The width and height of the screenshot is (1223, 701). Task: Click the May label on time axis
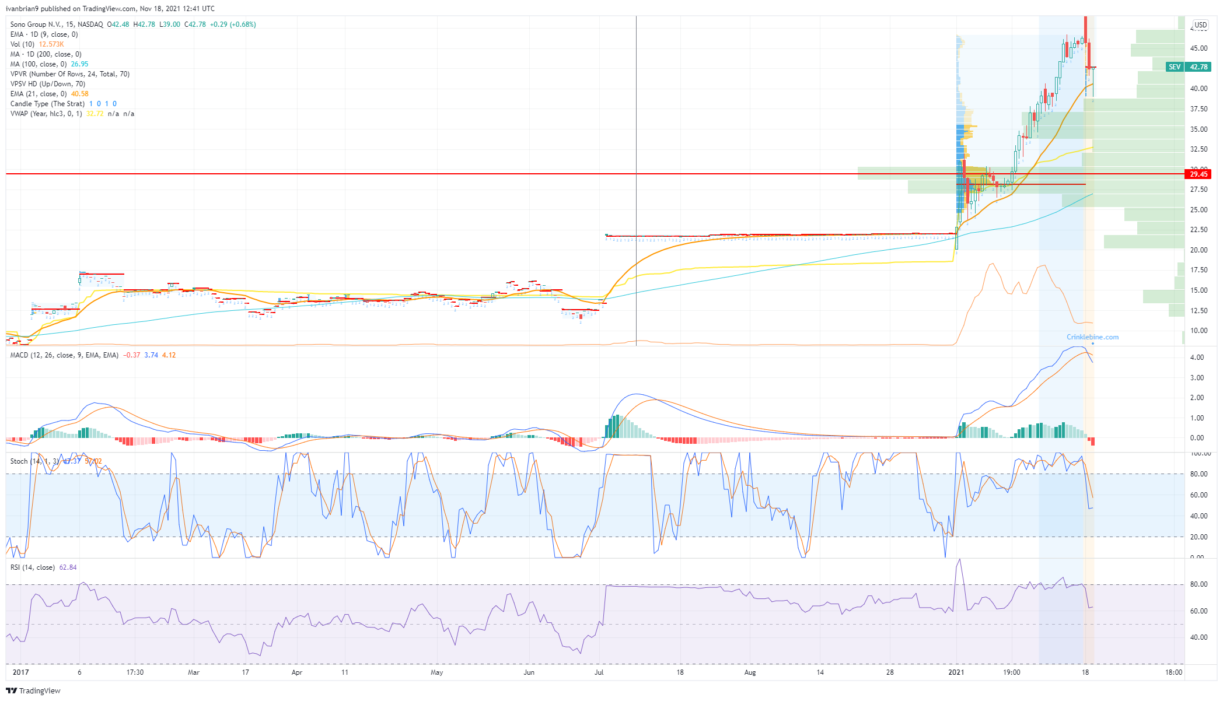(x=436, y=672)
